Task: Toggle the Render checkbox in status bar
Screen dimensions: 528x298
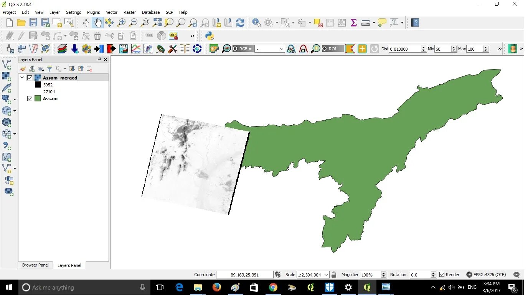Action: pos(442,275)
